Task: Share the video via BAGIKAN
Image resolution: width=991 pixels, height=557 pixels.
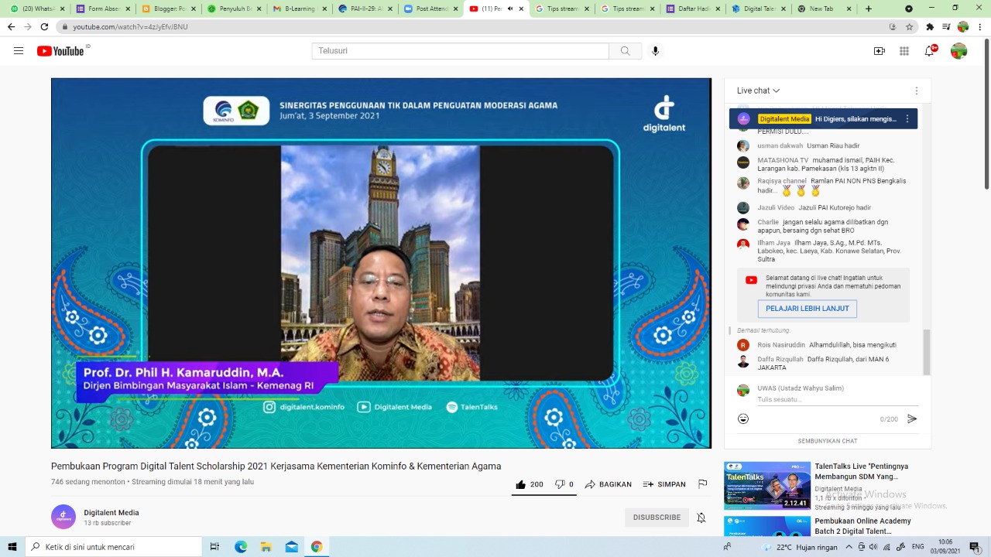Action: coord(608,484)
